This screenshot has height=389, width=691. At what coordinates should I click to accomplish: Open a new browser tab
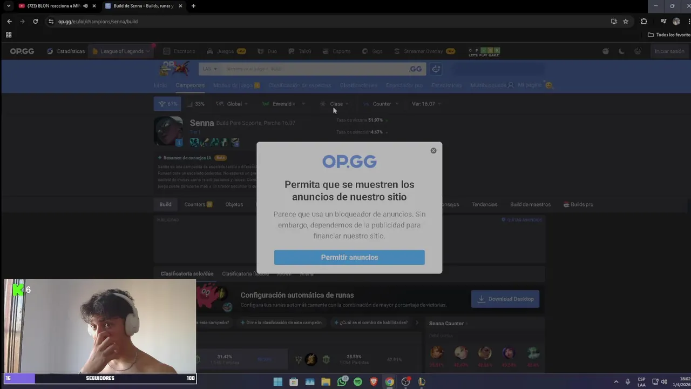(193, 6)
